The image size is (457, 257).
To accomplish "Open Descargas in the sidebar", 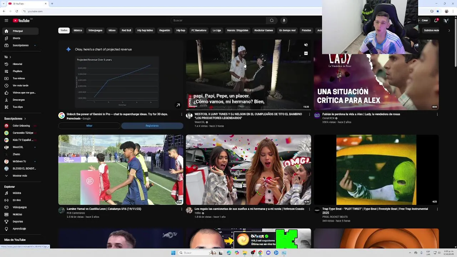I will 20,100.
